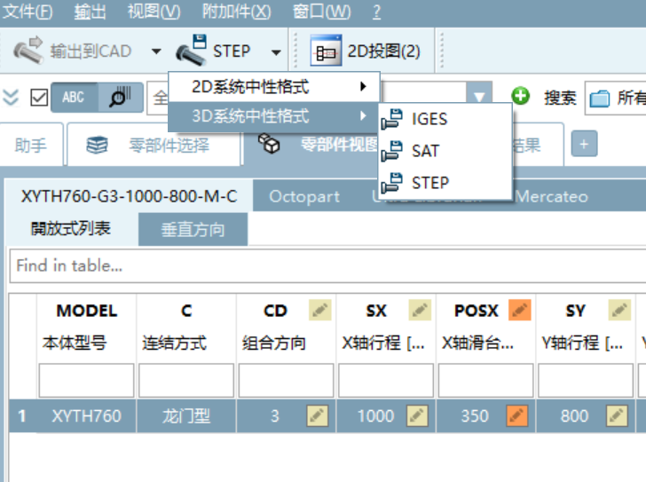Click the CD header pencil icon
646x482 pixels.
320,310
